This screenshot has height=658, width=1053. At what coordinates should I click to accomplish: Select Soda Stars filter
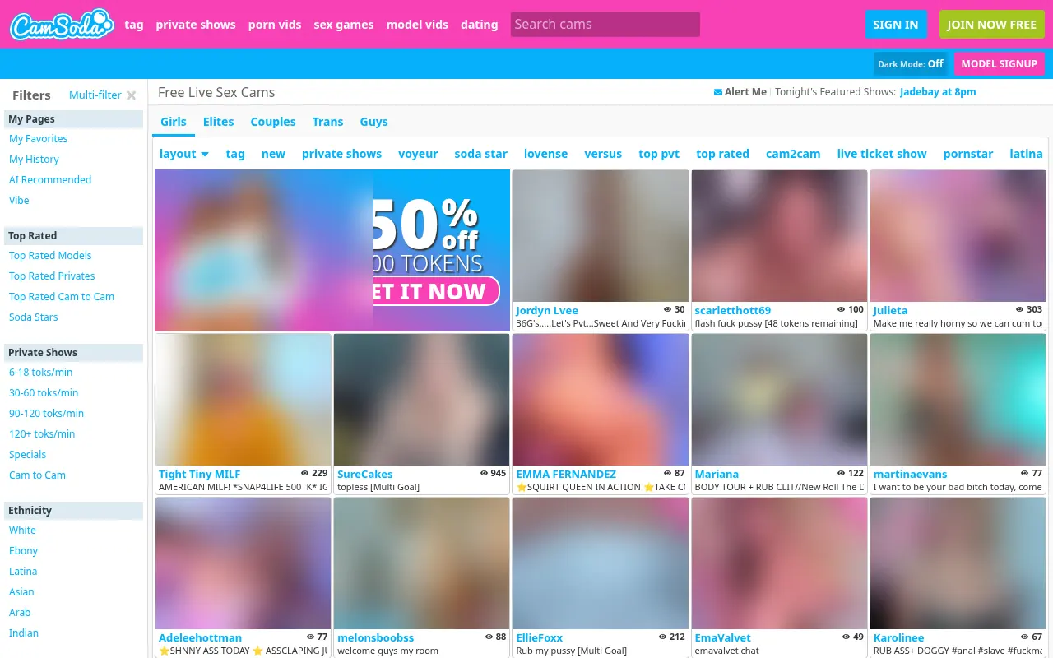pyautogui.click(x=34, y=317)
